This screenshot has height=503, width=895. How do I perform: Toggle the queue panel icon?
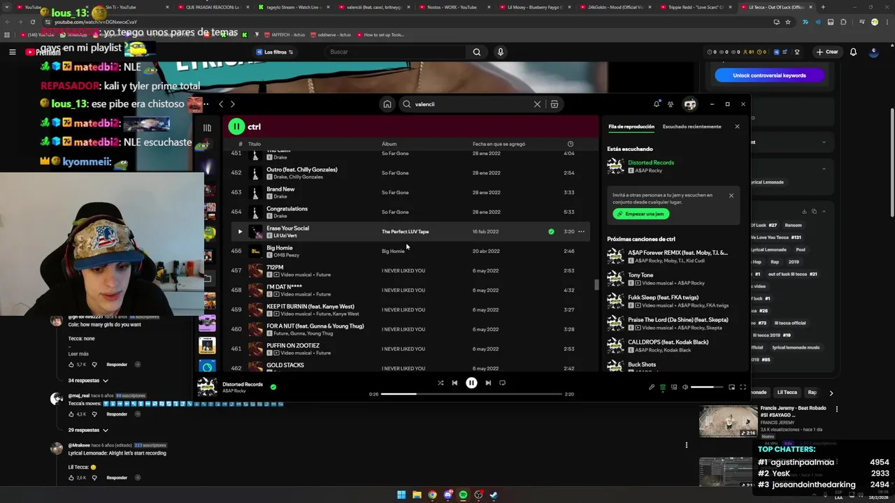(663, 387)
